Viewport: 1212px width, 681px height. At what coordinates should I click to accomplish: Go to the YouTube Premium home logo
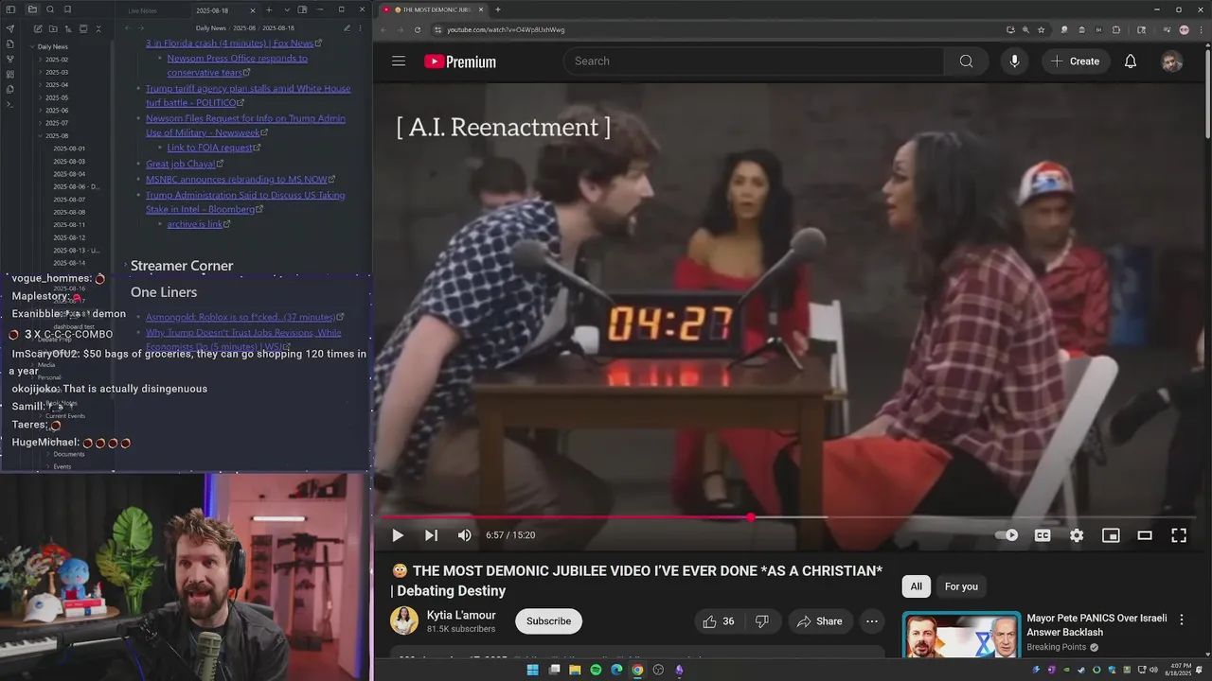coord(460,61)
